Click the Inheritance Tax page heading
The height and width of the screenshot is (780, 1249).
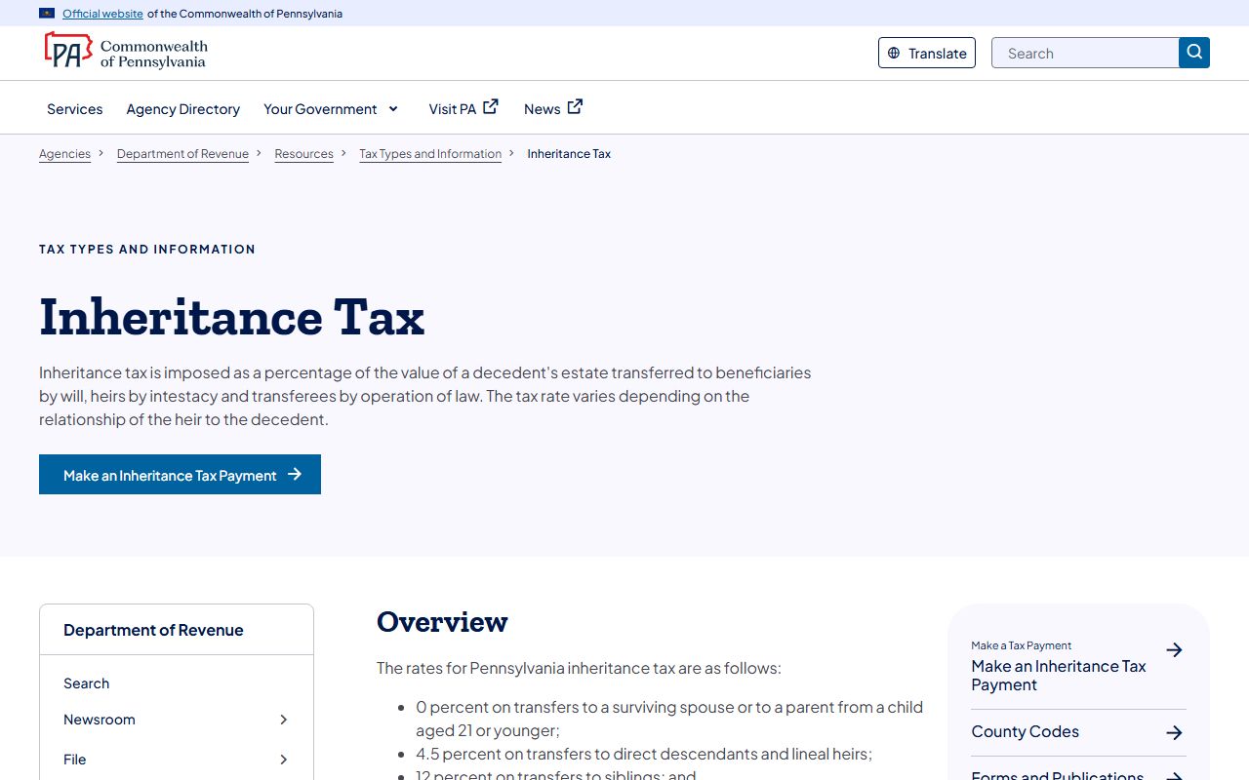pyautogui.click(x=232, y=317)
